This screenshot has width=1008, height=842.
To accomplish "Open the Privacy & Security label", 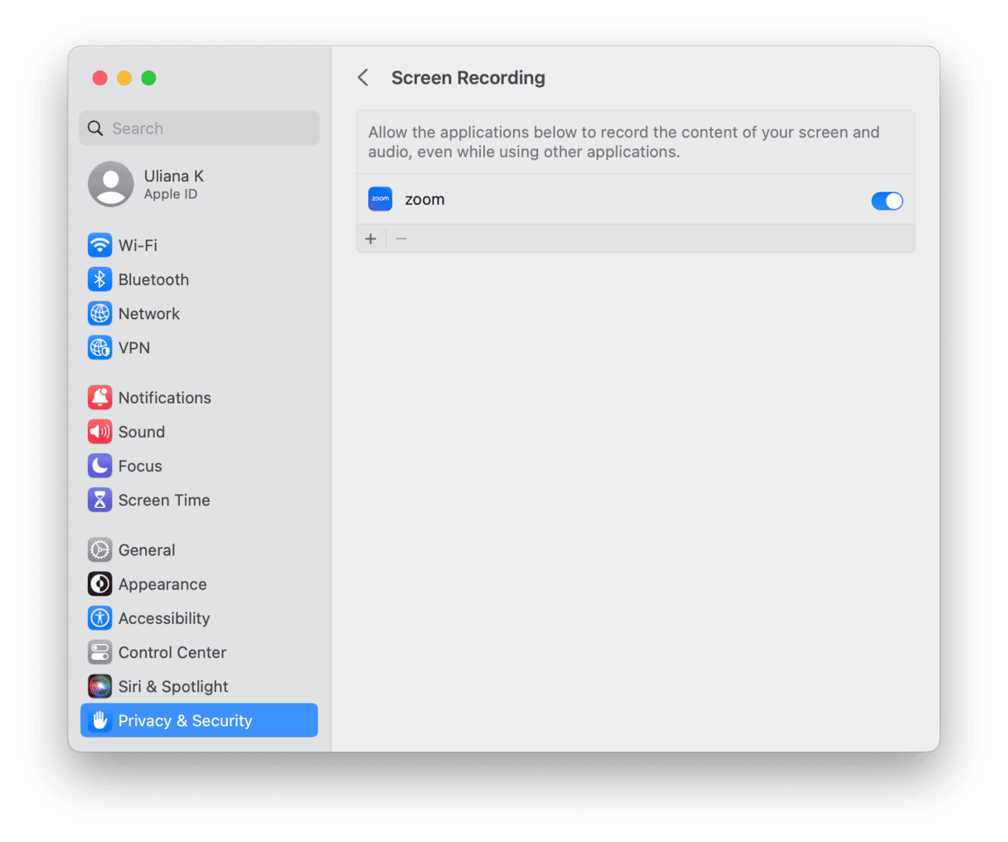I will tap(185, 721).
